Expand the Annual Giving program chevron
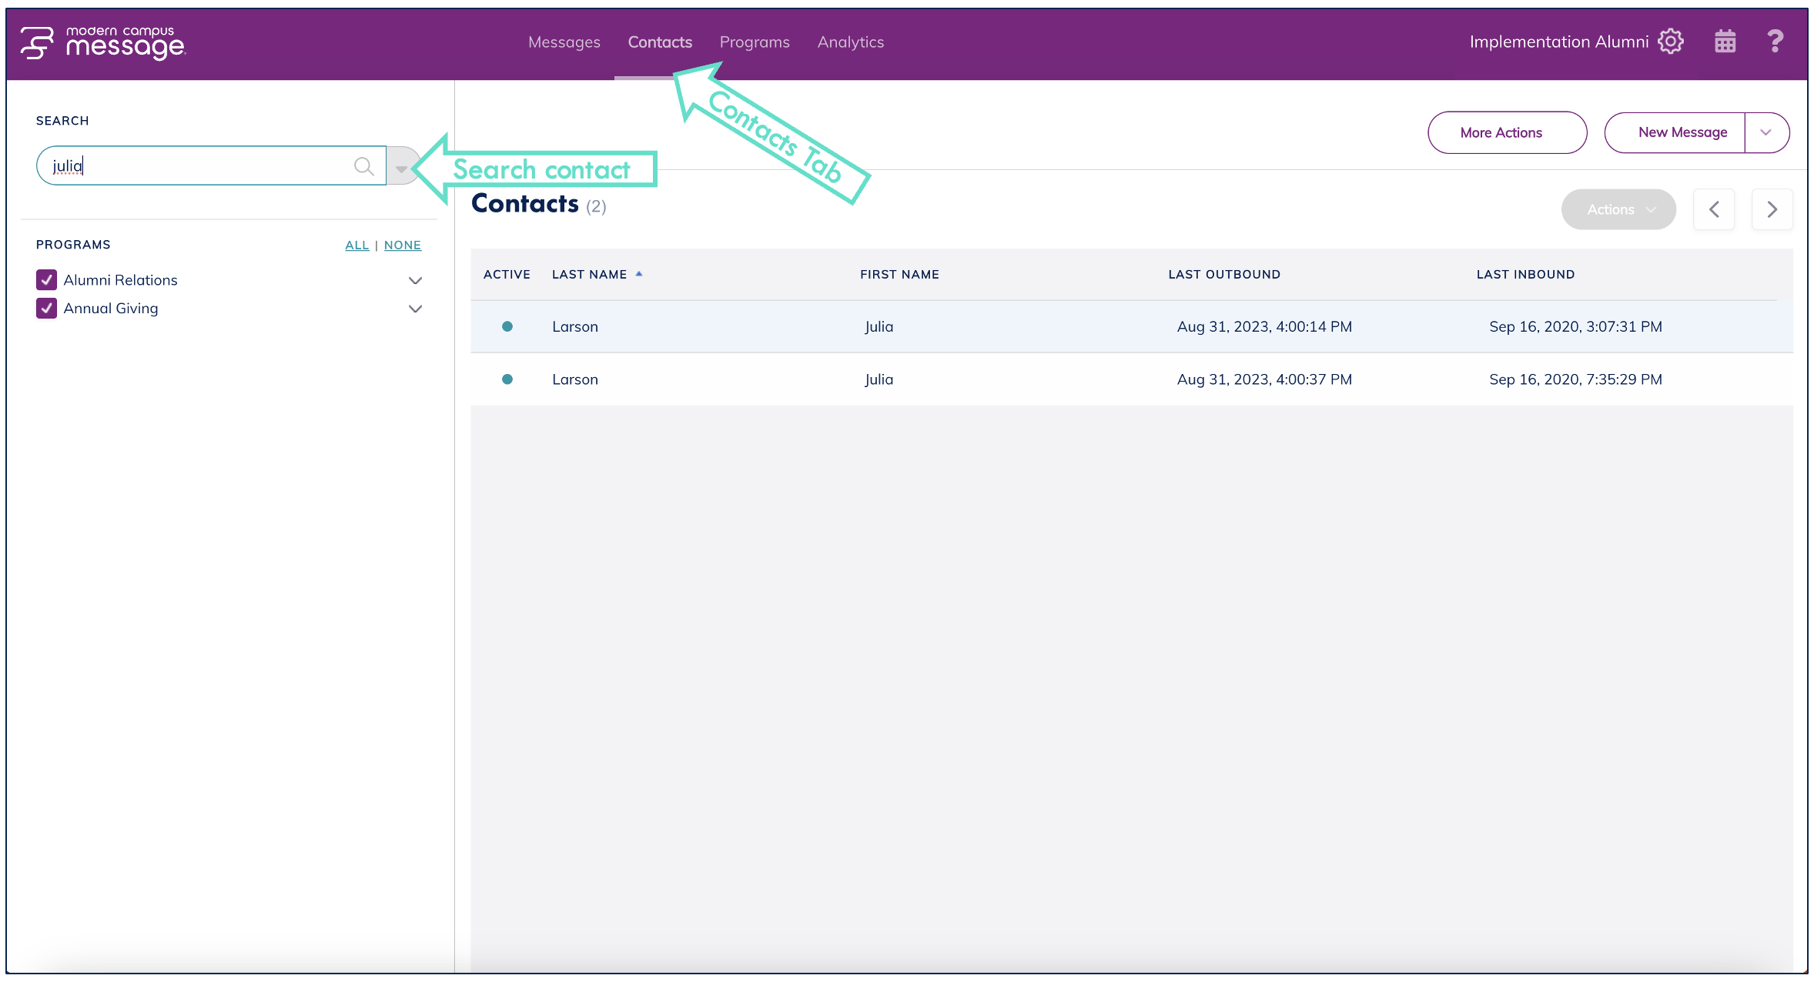Viewport: 1814px width, 982px height. pos(415,309)
